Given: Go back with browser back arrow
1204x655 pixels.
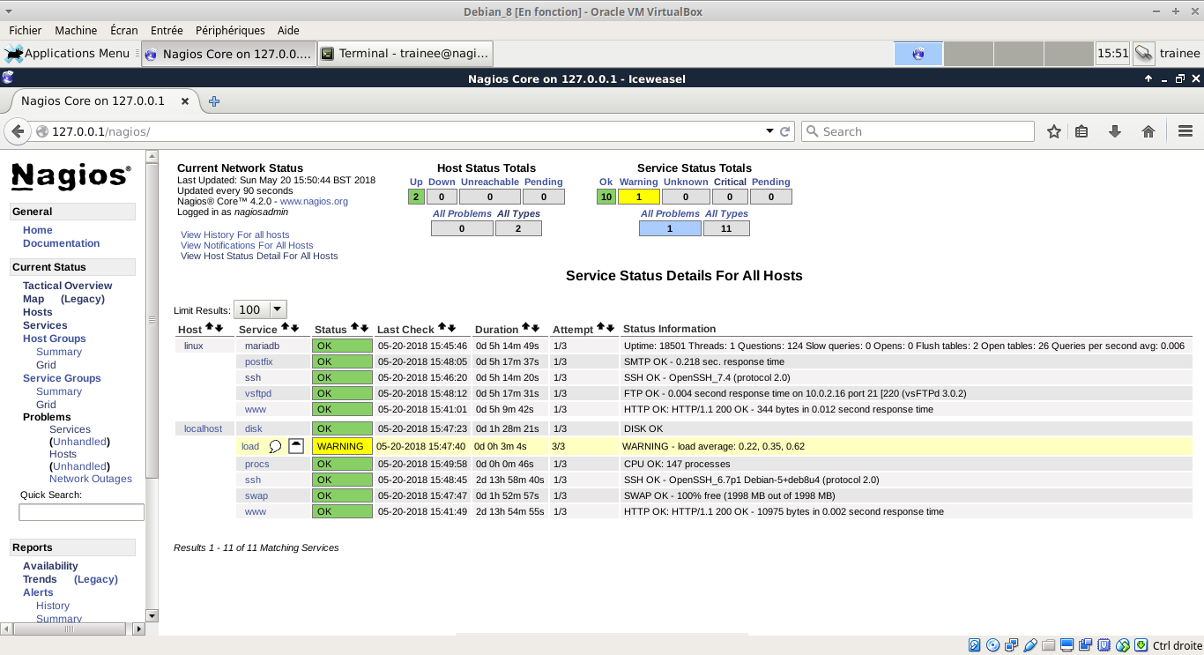Looking at the screenshot, I should 17,131.
